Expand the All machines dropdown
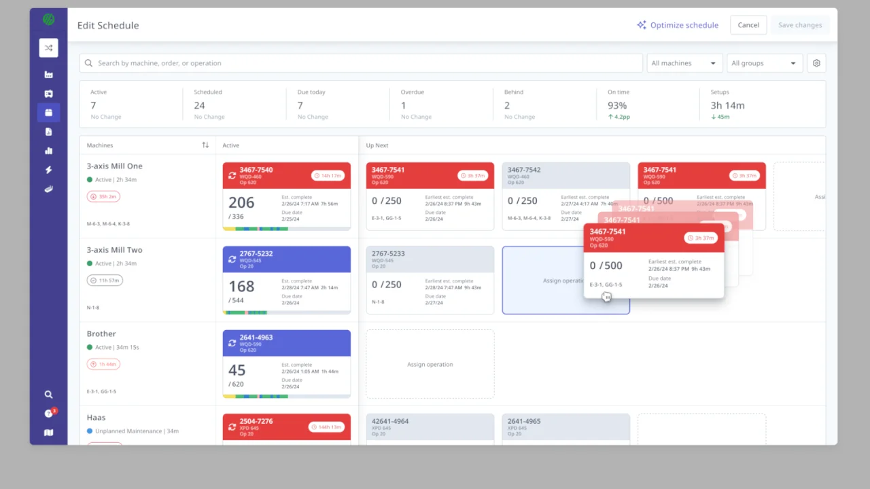870x489 pixels. point(684,63)
